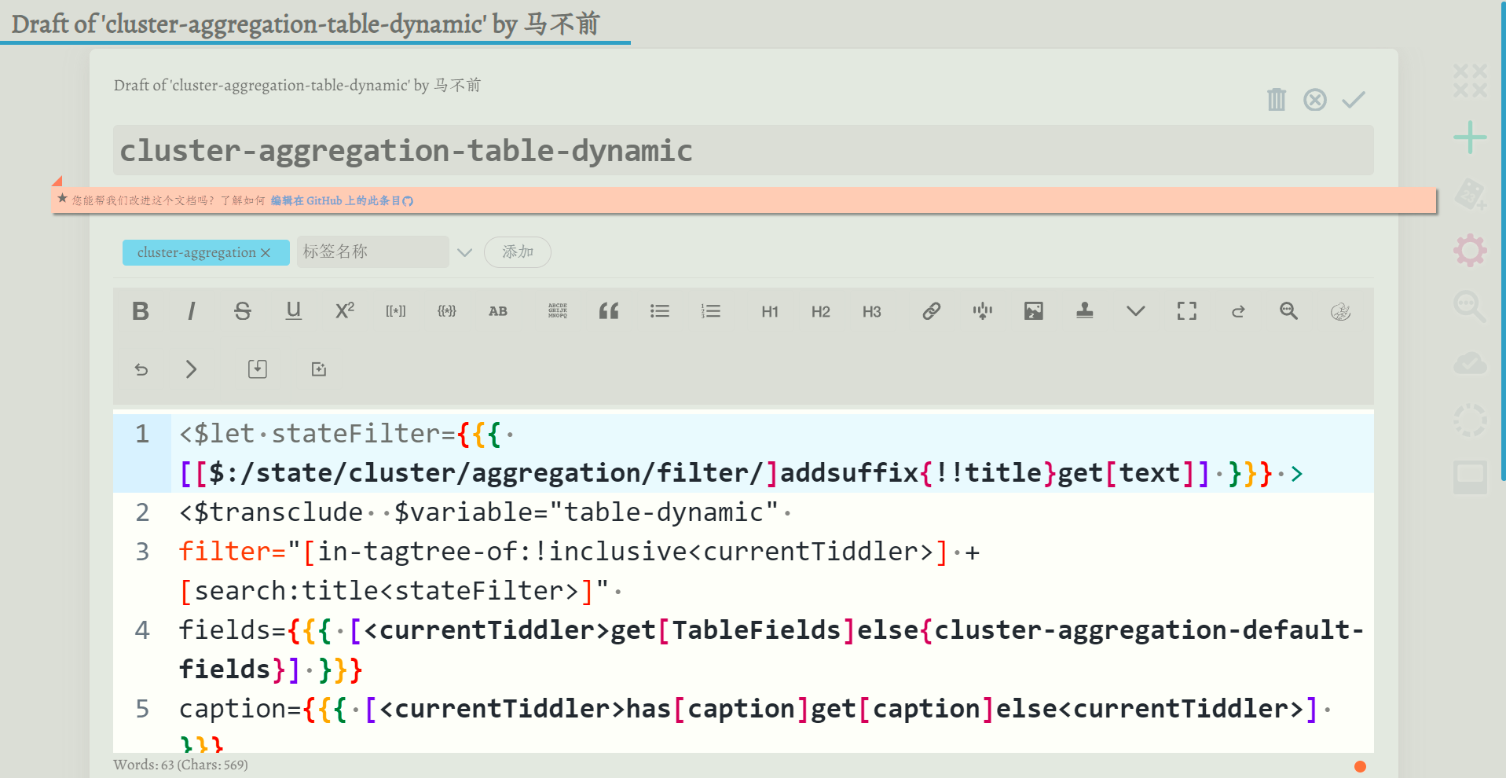Redo the last edit

[1238, 311]
